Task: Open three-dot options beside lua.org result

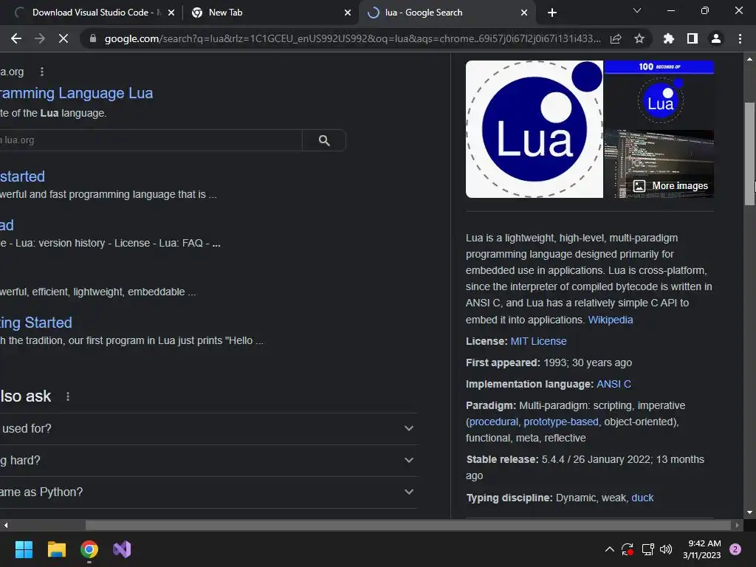Action: (42, 72)
